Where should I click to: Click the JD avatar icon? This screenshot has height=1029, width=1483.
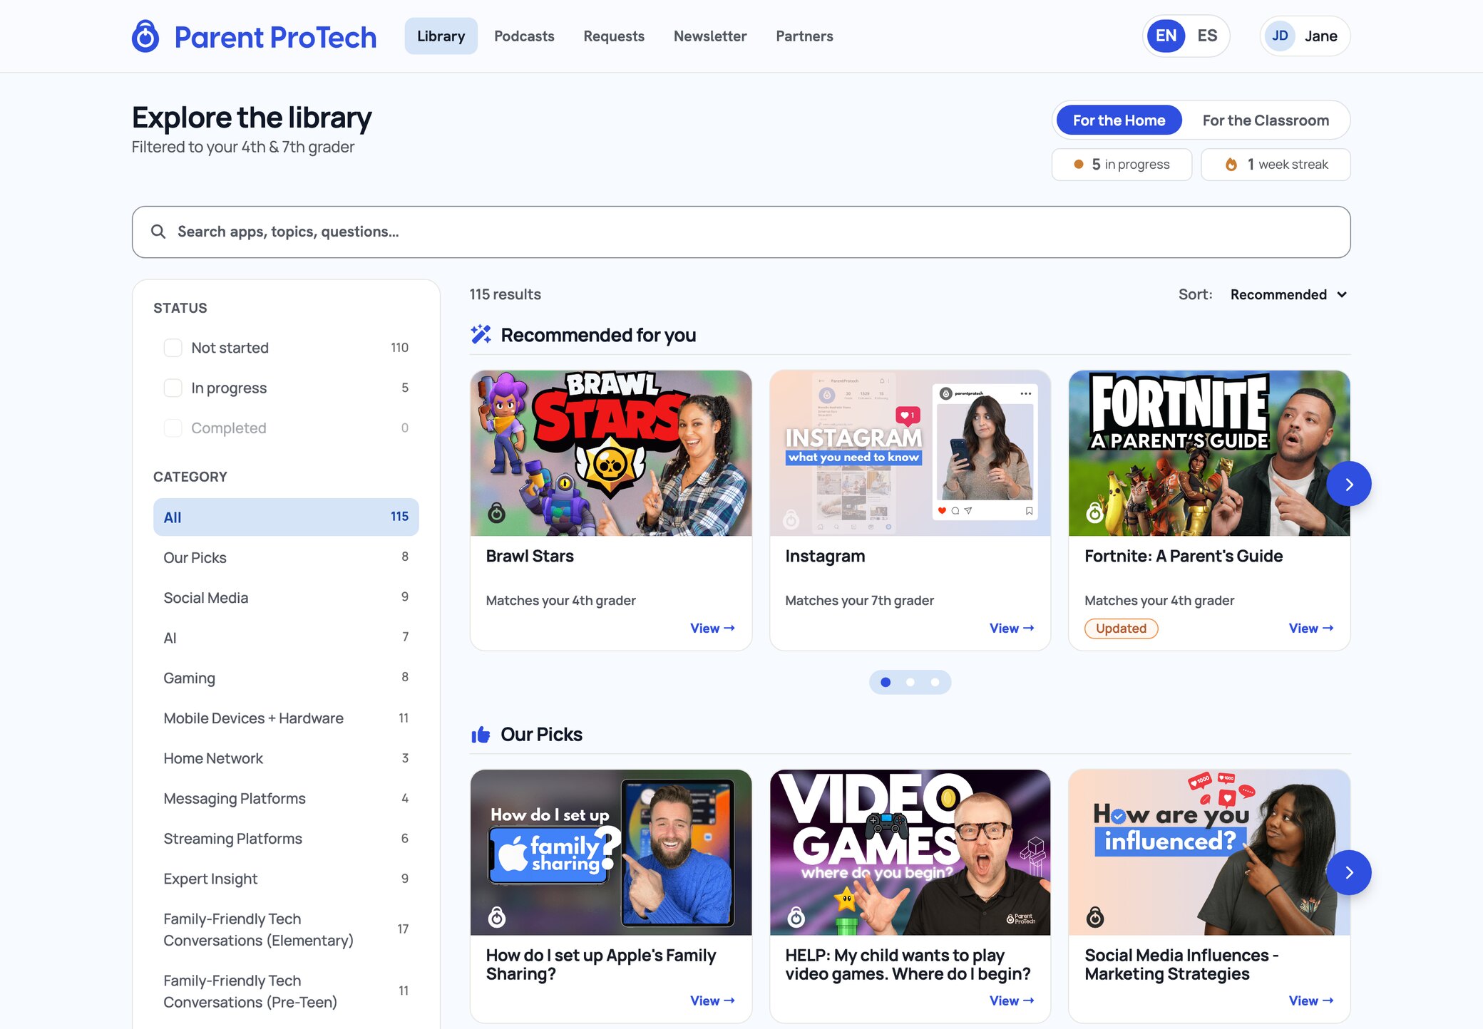point(1280,36)
